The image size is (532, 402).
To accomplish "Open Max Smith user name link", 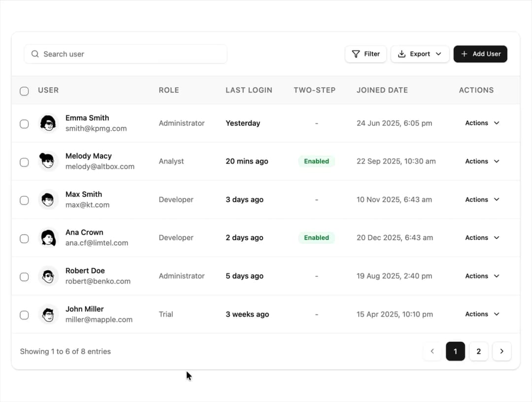I will 84,194.
